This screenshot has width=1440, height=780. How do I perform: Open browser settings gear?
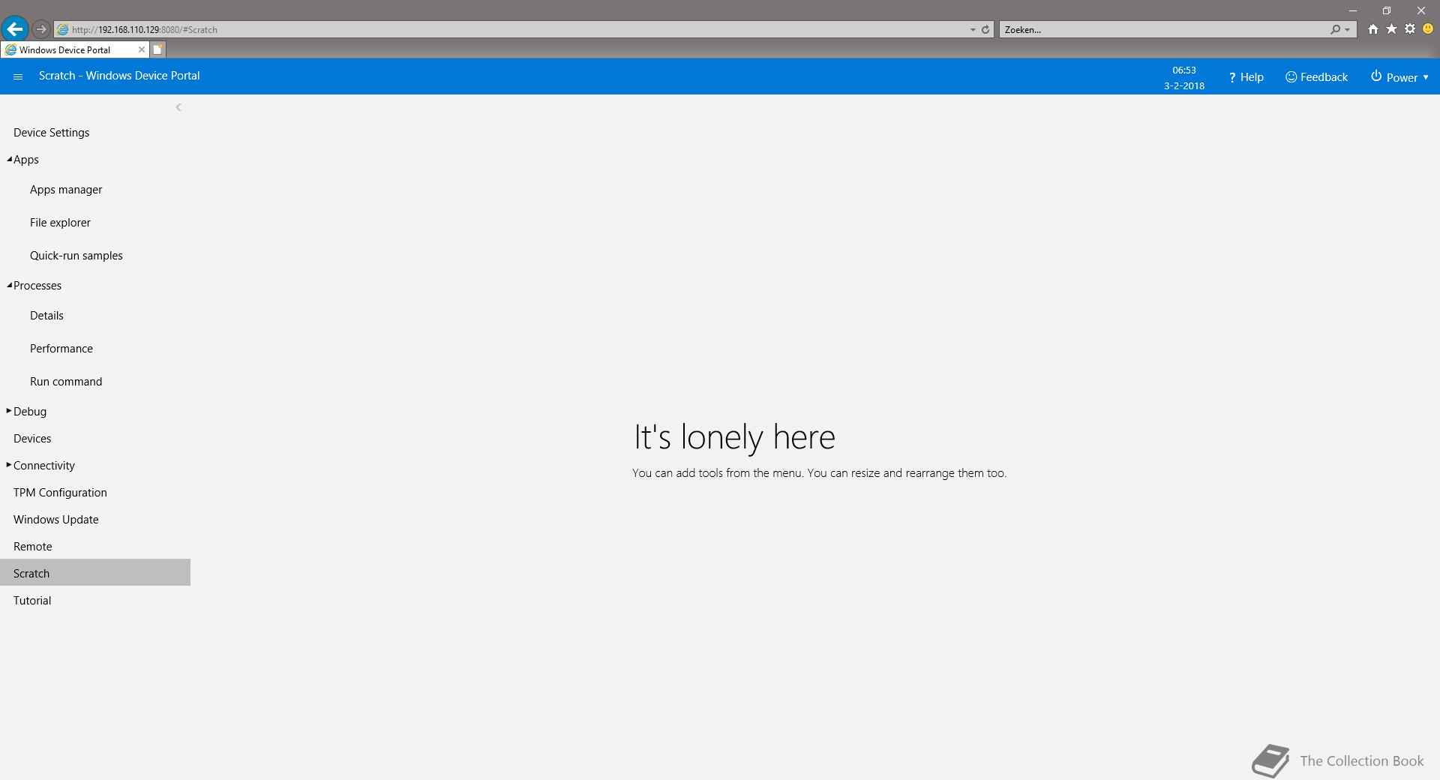1410,29
